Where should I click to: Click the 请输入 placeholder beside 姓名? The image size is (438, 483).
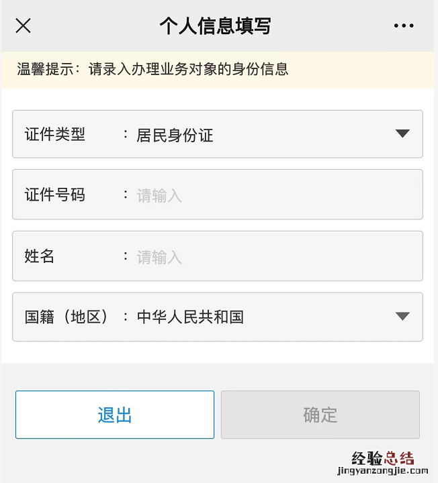pyautogui.click(x=159, y=257)
